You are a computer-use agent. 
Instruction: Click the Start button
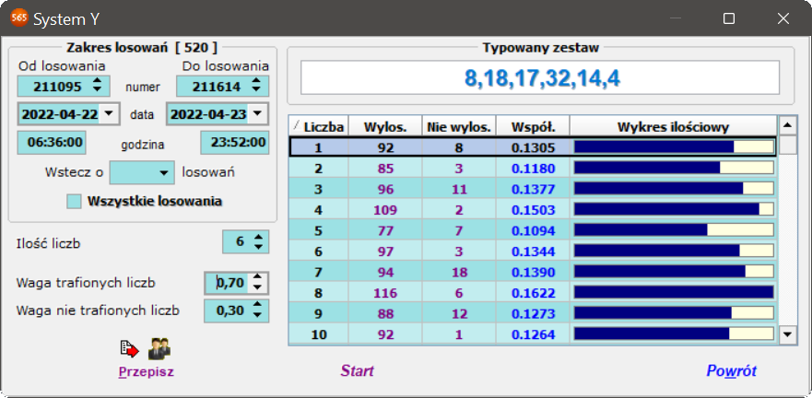pyautogui.click(x=358, y=371)
